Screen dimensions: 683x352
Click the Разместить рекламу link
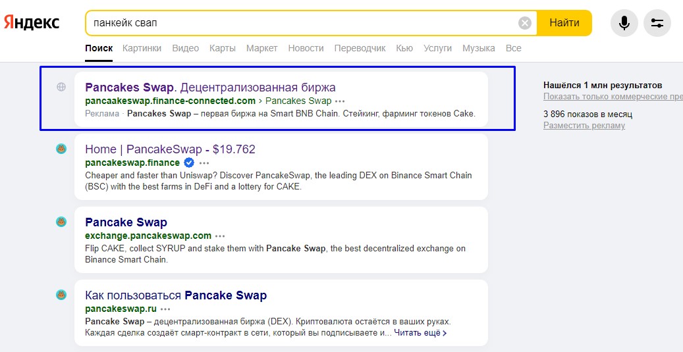pos(584,126)
